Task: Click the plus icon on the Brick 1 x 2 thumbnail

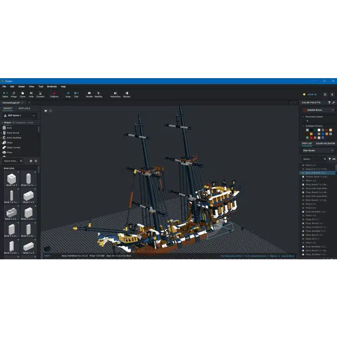Action: click(35, 189)
